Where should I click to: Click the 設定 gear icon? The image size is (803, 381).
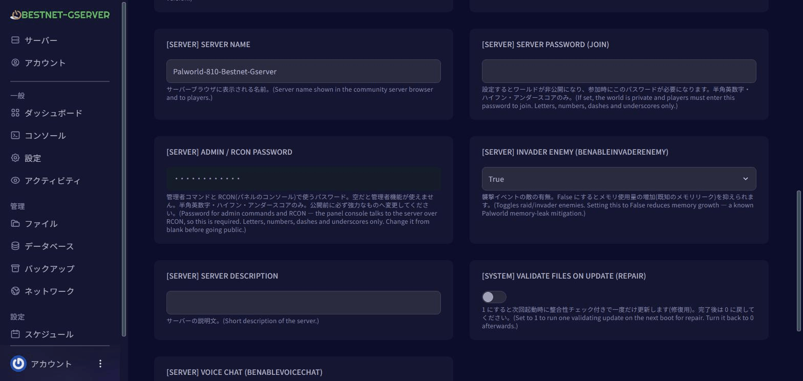pos(15,158)
